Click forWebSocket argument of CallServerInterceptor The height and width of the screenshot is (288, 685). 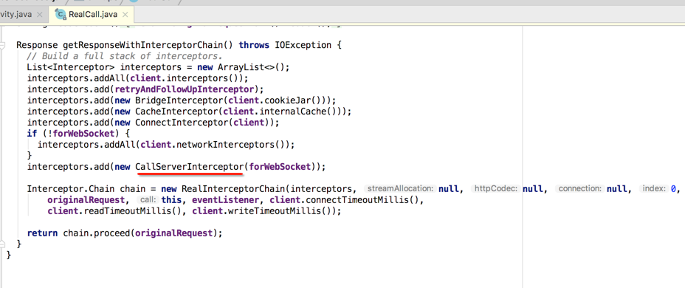pos(280,166)
